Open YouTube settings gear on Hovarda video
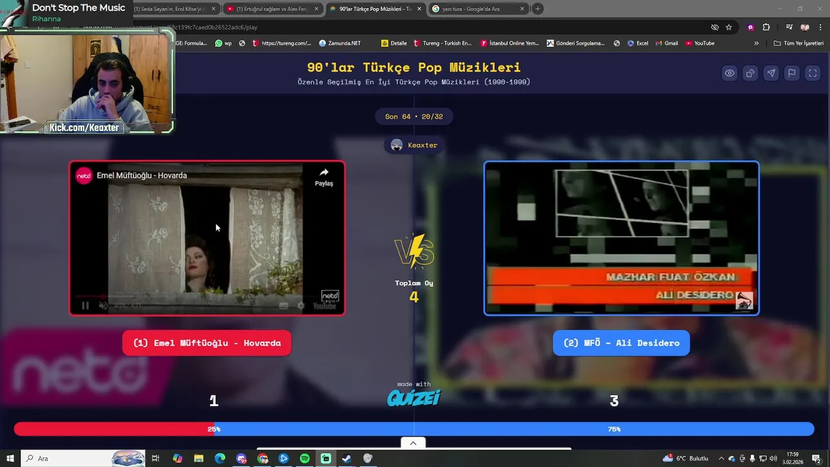This screenshot has height=467, width=830. 301,305
